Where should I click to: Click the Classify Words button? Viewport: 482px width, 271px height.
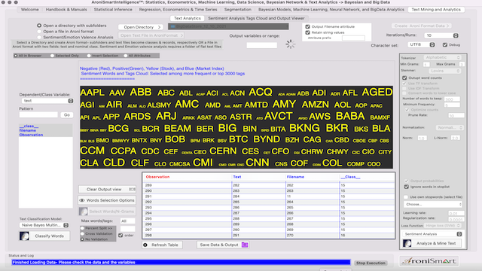click(44, 236)
